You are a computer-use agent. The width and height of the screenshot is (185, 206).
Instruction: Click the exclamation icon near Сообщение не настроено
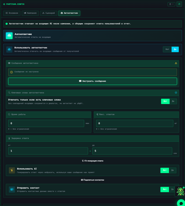[11, 72]
